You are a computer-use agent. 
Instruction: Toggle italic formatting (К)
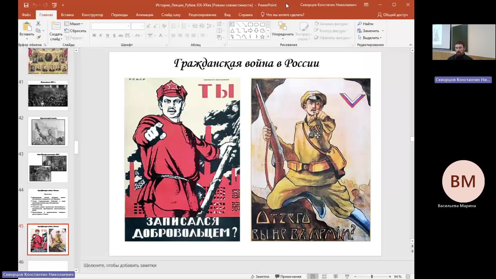click(x=101, y=35)
